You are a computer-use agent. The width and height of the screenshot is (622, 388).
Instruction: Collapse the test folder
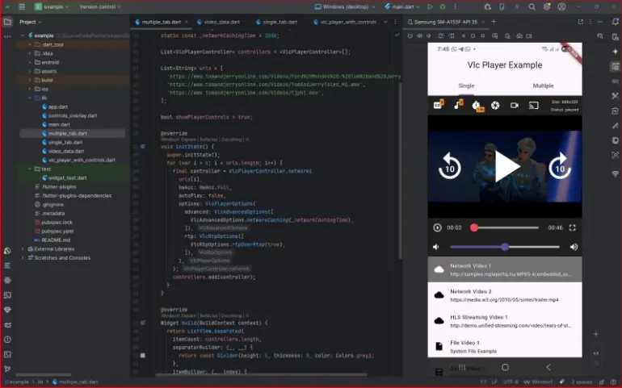tap(30, 169)
